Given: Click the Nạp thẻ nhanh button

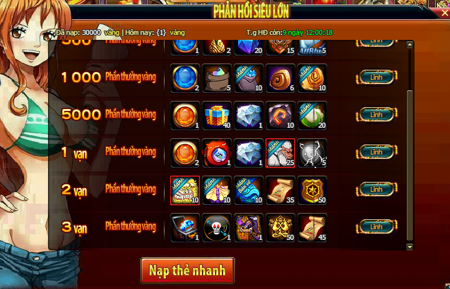Looking at the screenshot, I should tap(188, 271).
